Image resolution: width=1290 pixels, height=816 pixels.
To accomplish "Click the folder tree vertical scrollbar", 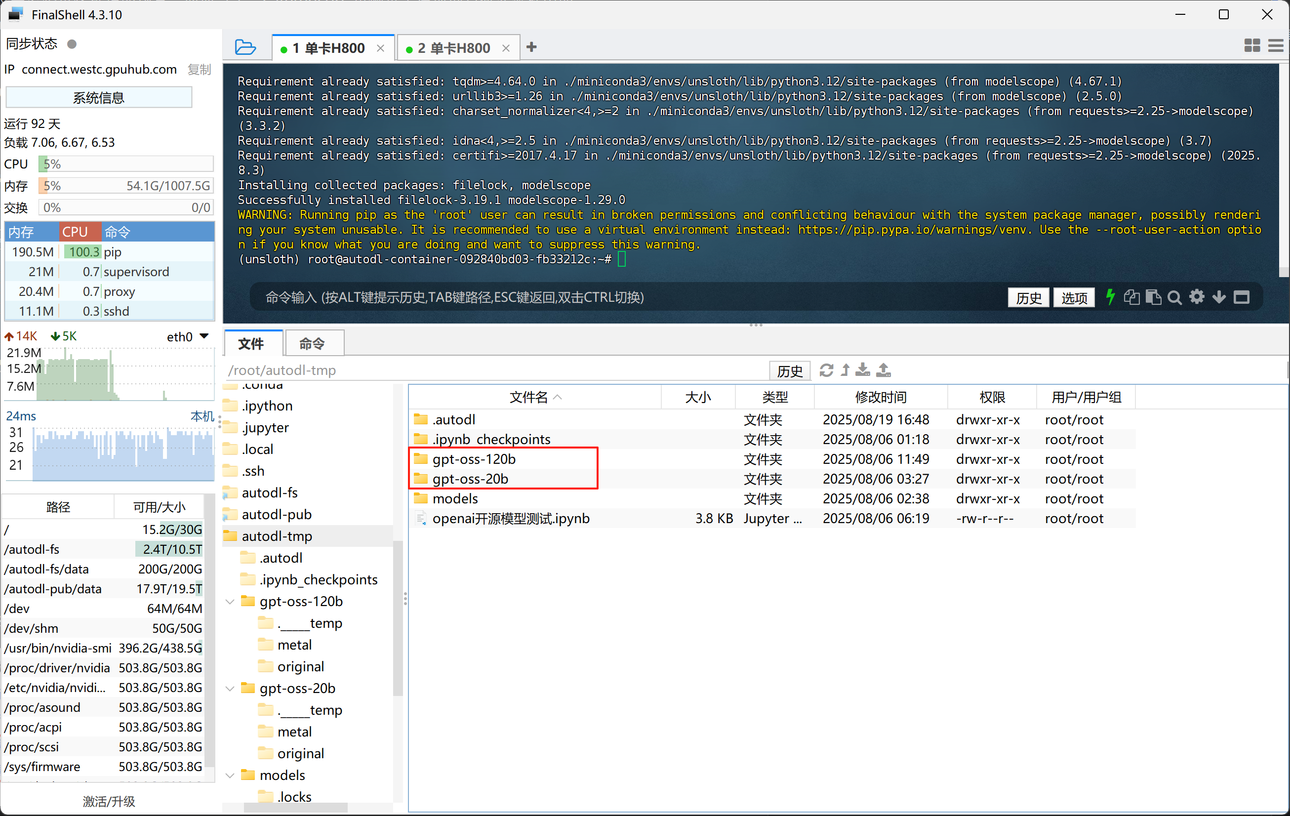I will (x=398, y=618).
